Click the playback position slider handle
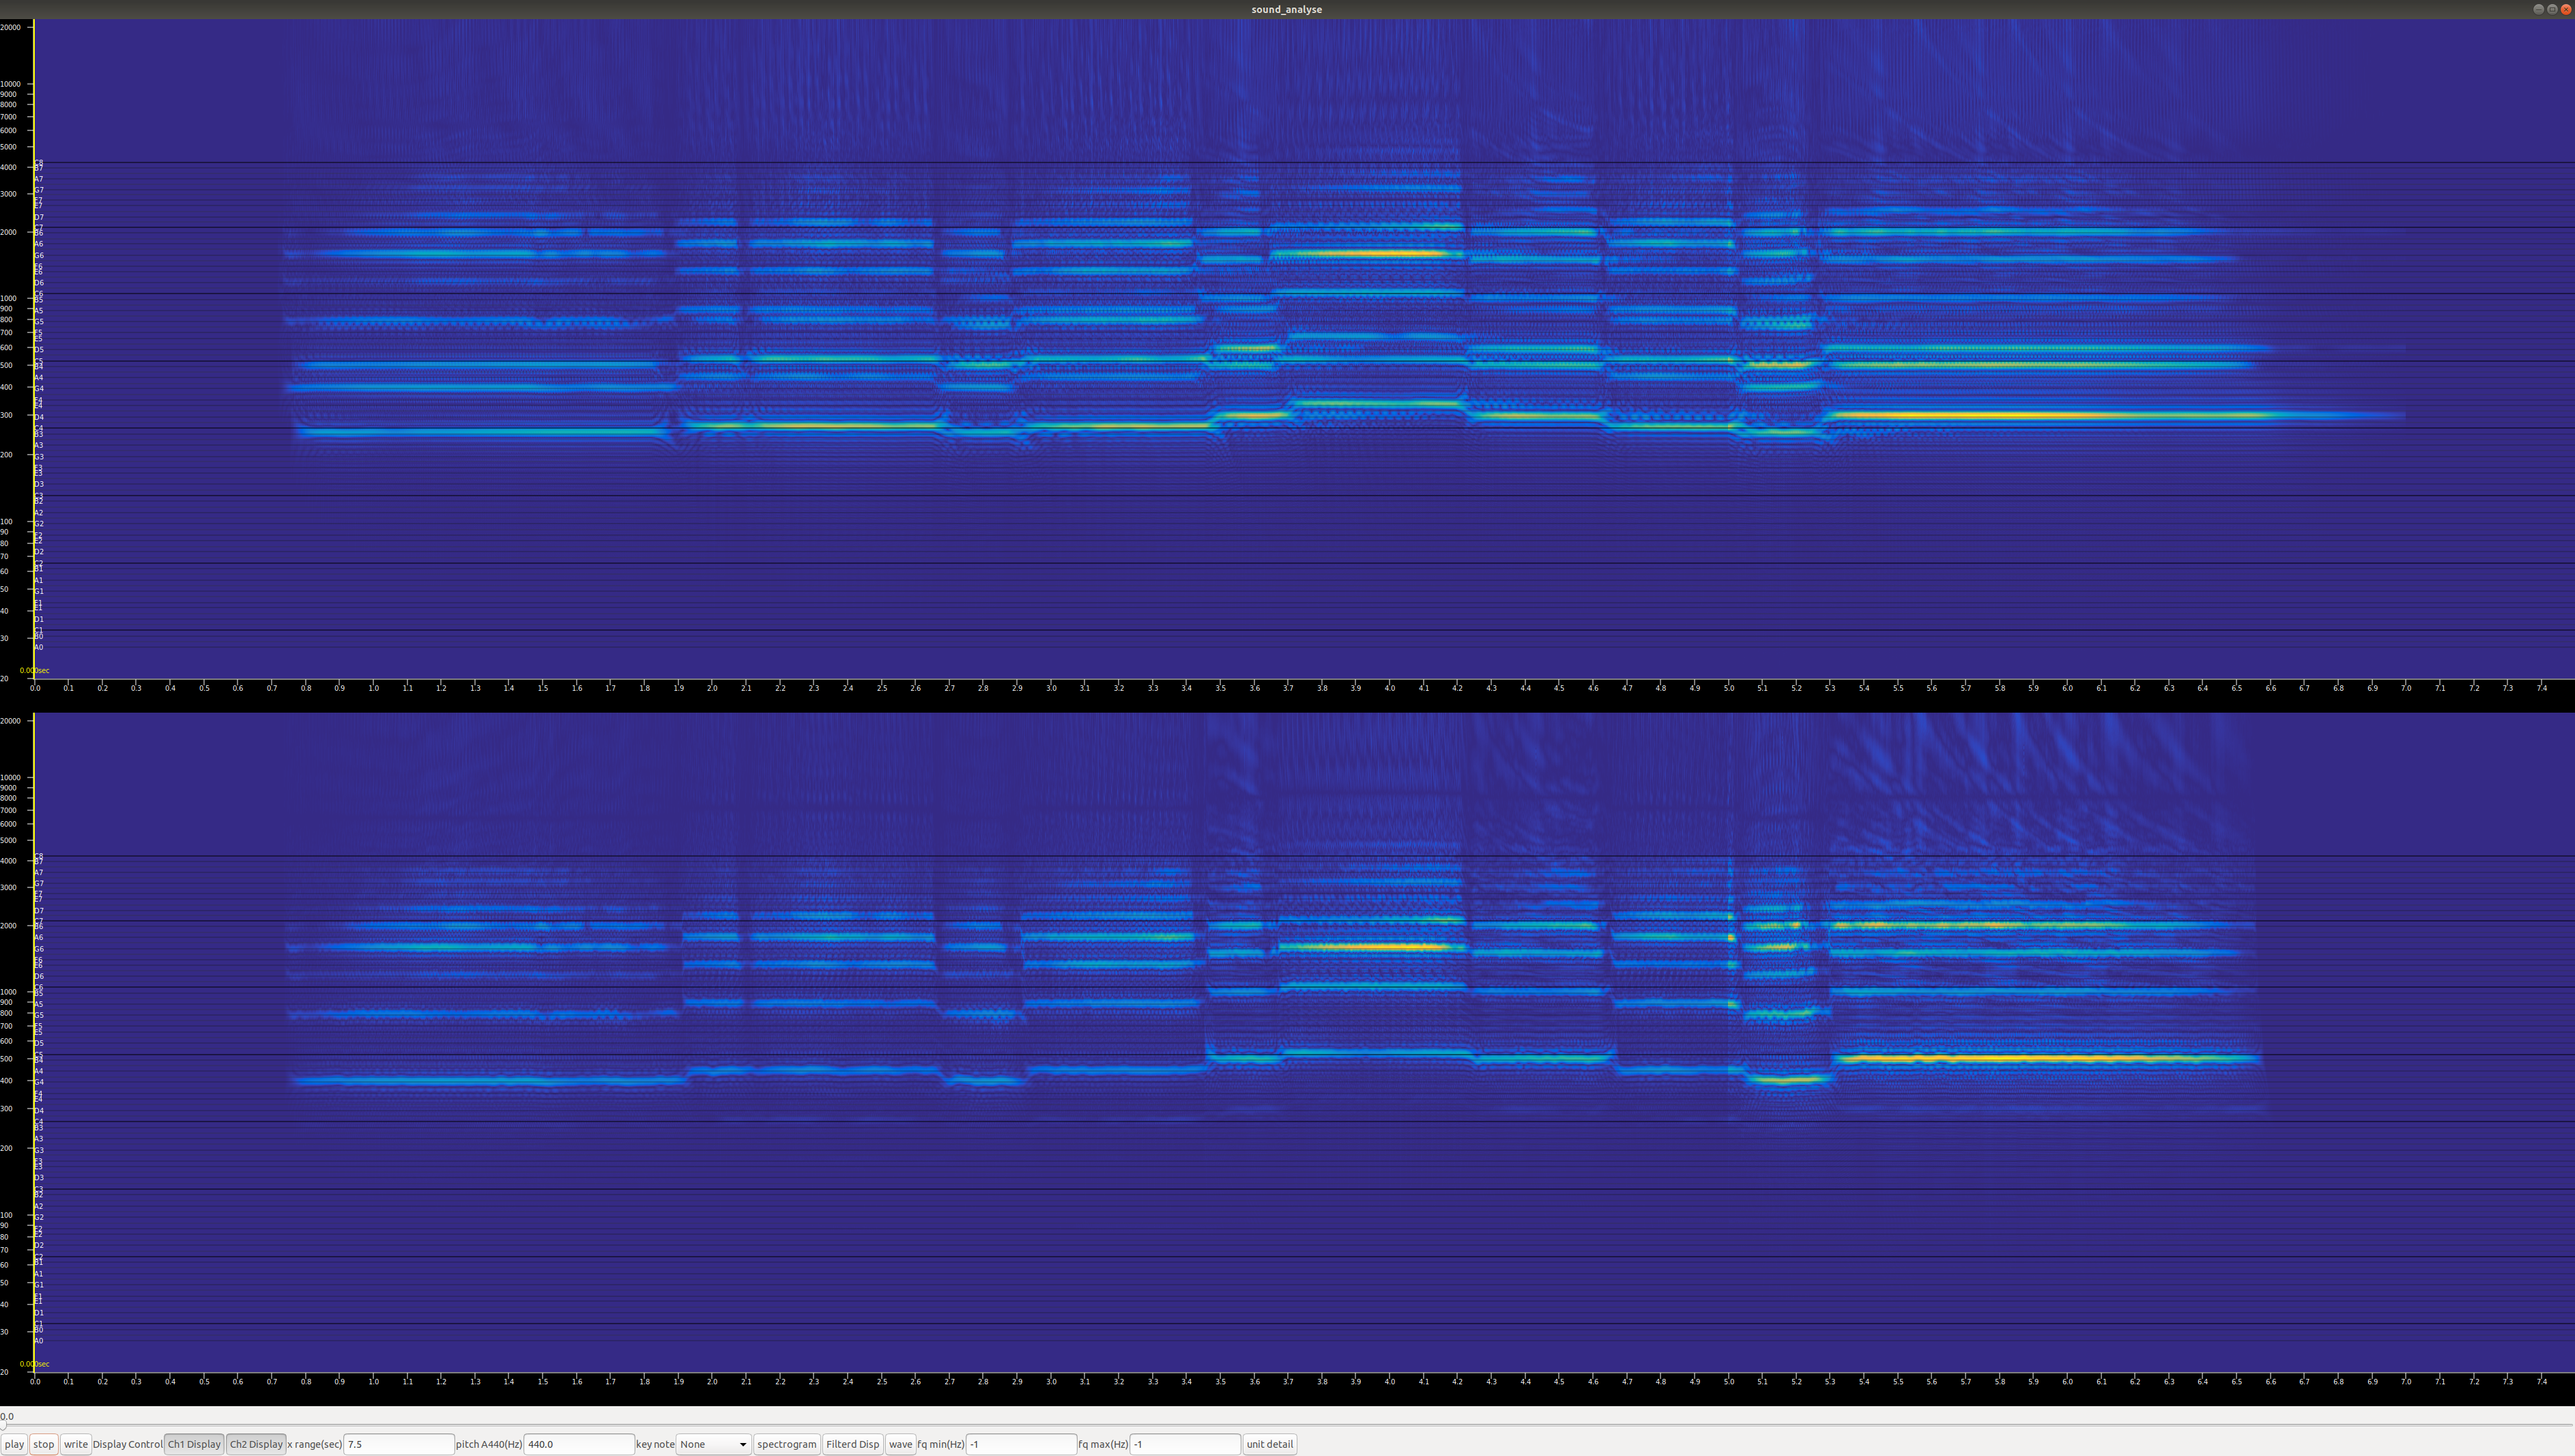 coord(3,1424)
